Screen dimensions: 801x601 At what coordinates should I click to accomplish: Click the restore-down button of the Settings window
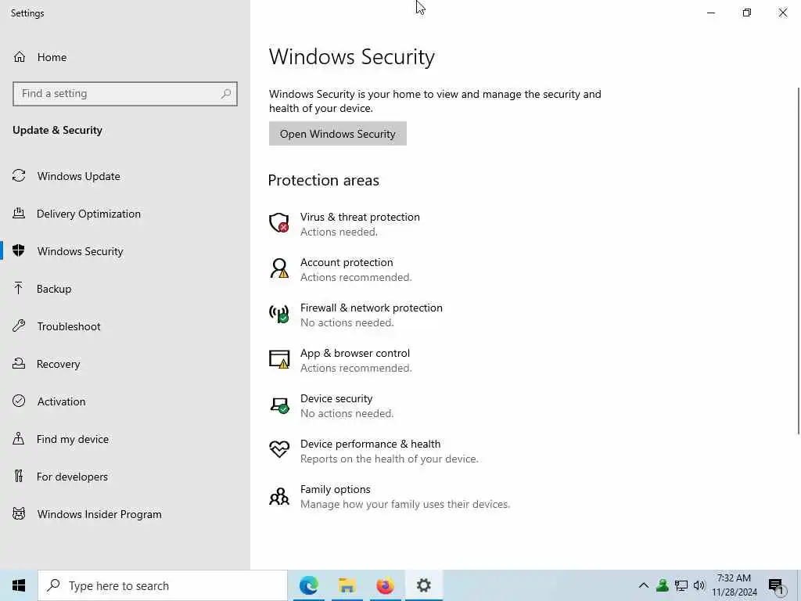(747, 13)
